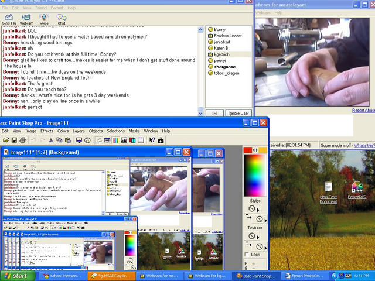Enable the Lock checkbox in color palette
The width and height of the screenshot is (375, 281).
click(x=247, y=255)
